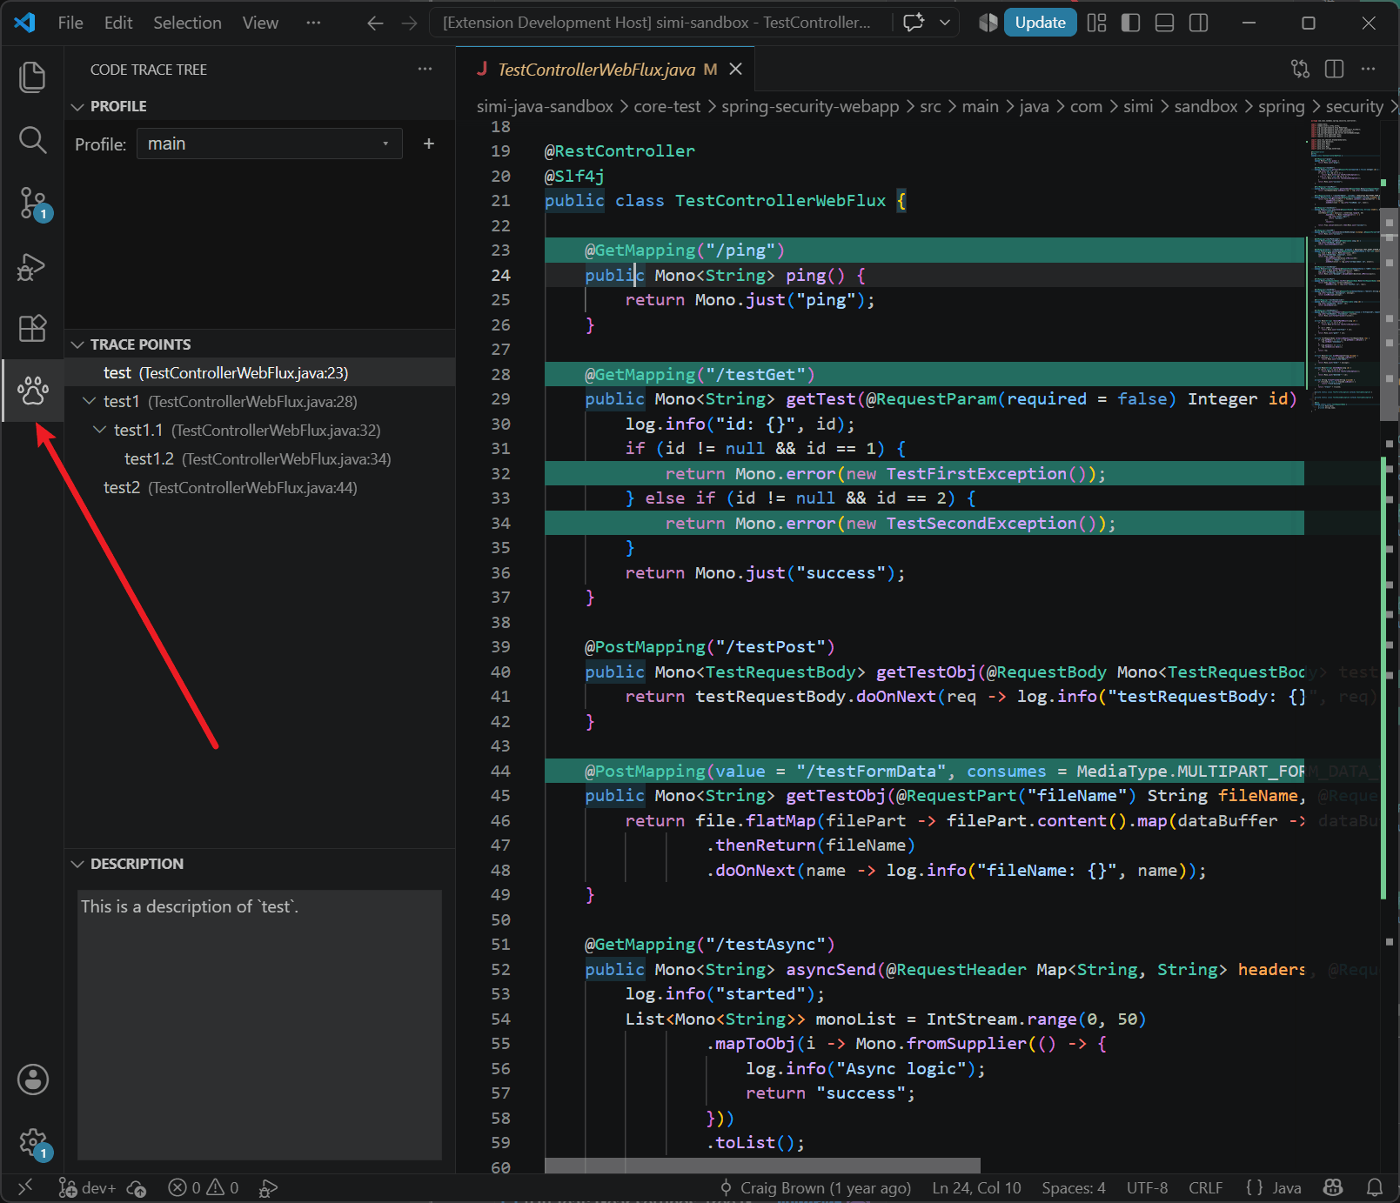Image resolution: width=1400 pixels, height=1203 pixels.
Task: Click the Update button
Action: coord(1040,23)
